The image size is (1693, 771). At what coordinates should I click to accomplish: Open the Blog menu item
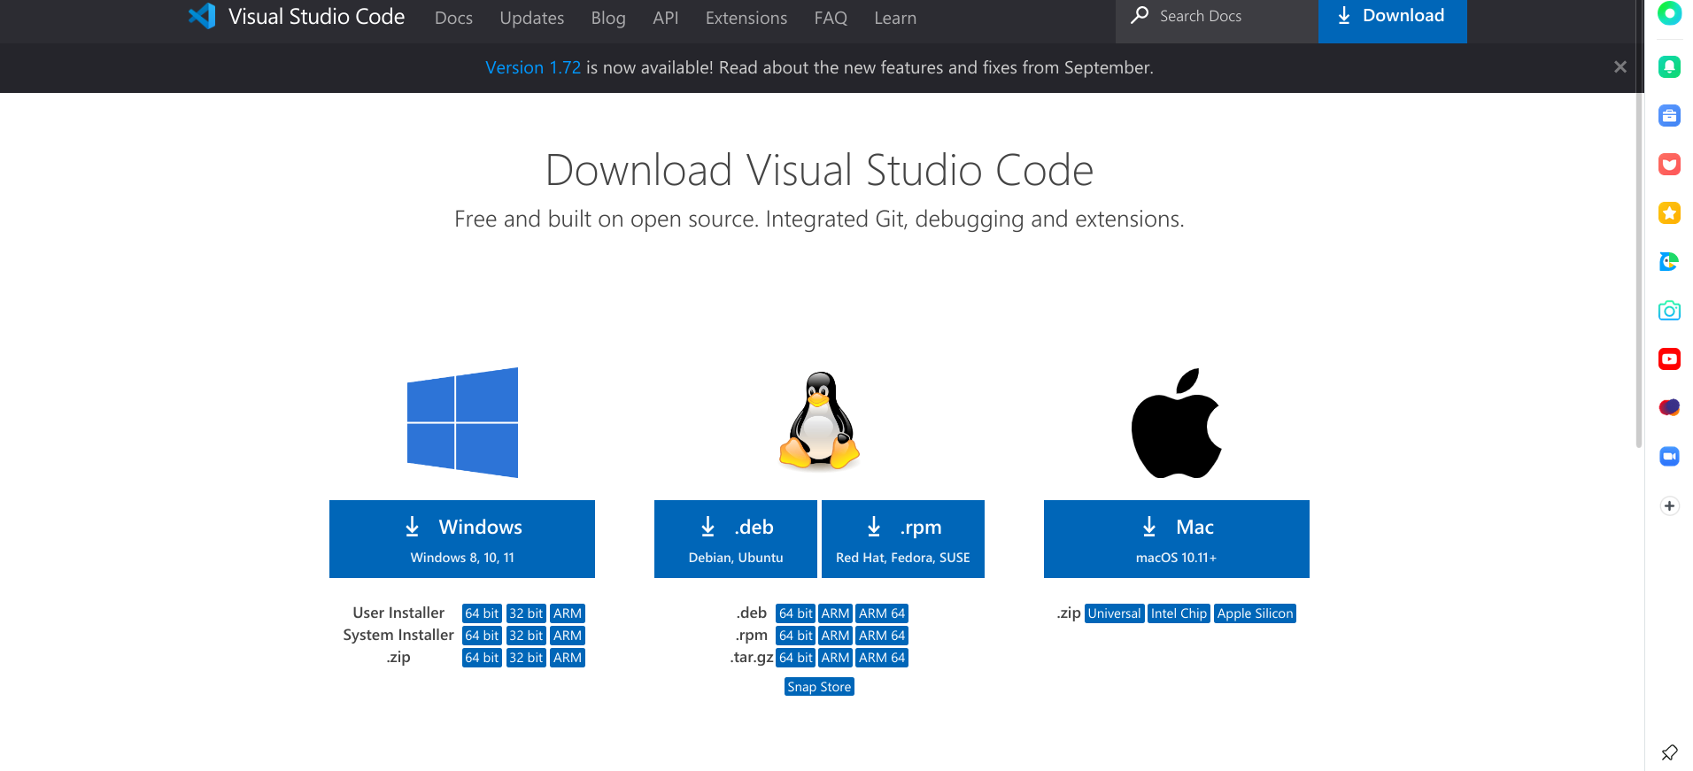608,18
